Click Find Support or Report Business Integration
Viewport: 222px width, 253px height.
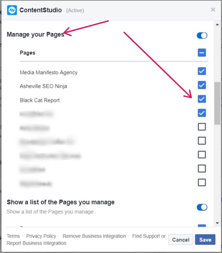[86, 240]
